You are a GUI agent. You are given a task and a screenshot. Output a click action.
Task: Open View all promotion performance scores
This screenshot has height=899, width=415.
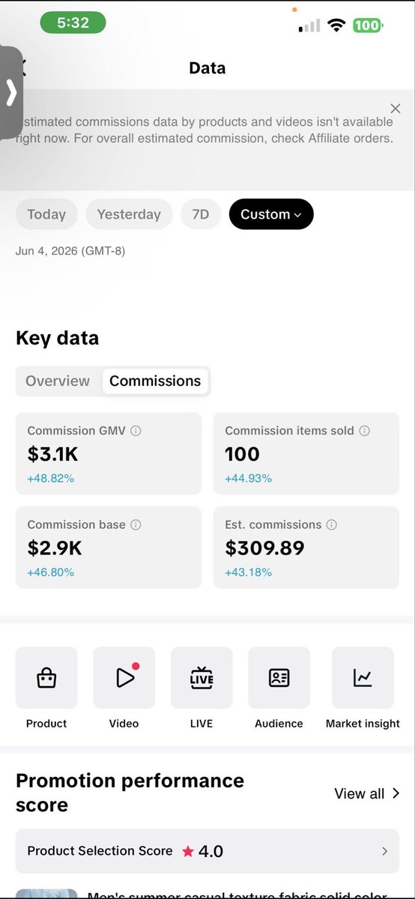coord(367,793)
